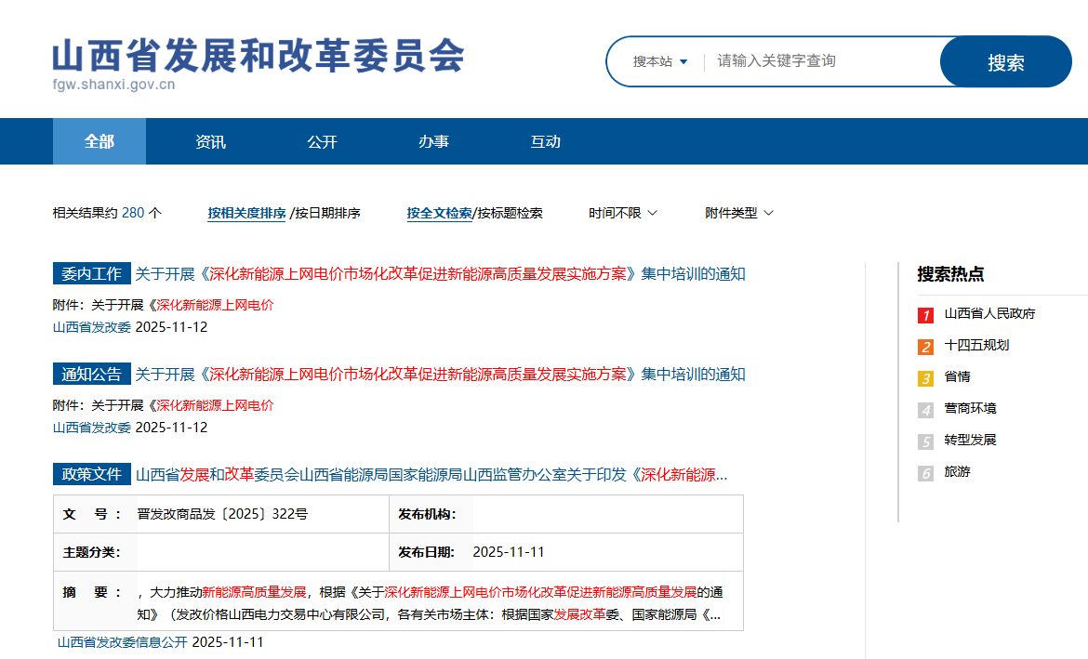Expand the 附件类型 attachment type filter
Screen dimensions: 1088x659
click(739, 213)
